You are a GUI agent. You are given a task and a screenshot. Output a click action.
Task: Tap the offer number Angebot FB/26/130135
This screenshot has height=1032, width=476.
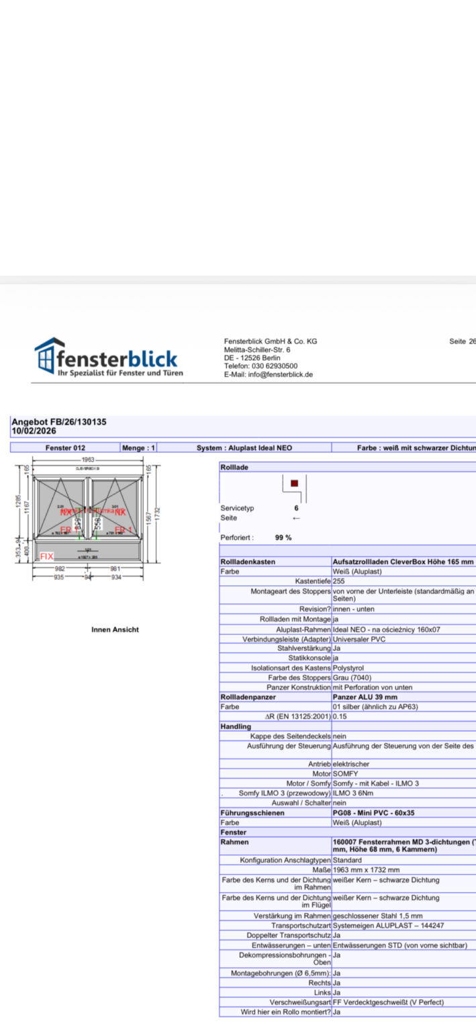(59, 422)
